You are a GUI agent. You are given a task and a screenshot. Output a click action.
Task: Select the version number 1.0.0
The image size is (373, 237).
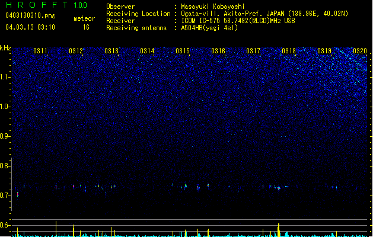tap(81, 5)
